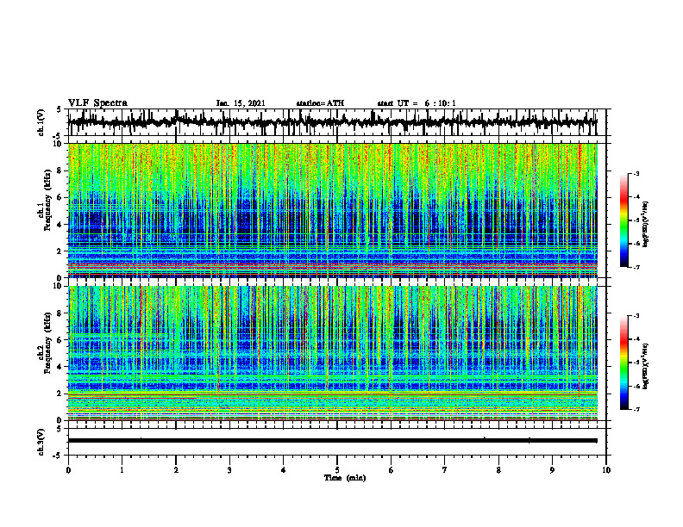This screenshot has height=527, width=683.
Task: Click the "-3" tick on ch.1 color bar
Action: [x=636, y=173]
